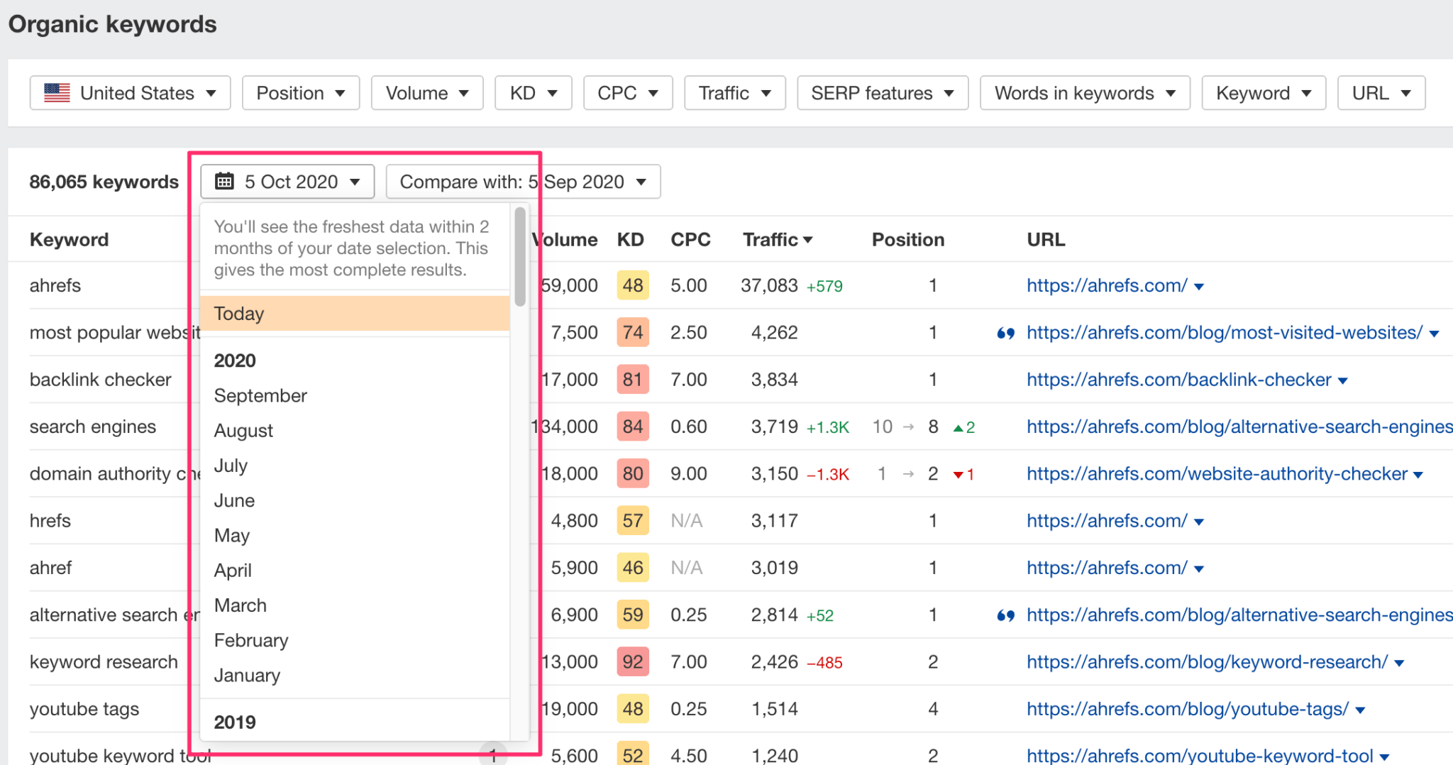Open the Volume filter dropdown
The height and width of the screenshot is (765, 1453).
pos(426,92)
